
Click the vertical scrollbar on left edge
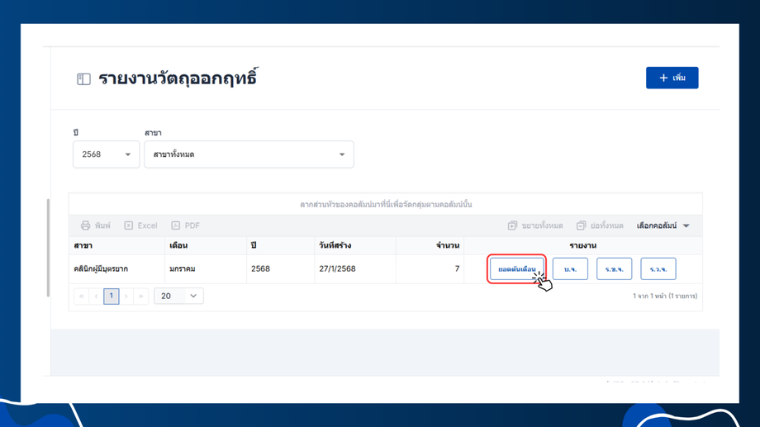click(48, 247)
